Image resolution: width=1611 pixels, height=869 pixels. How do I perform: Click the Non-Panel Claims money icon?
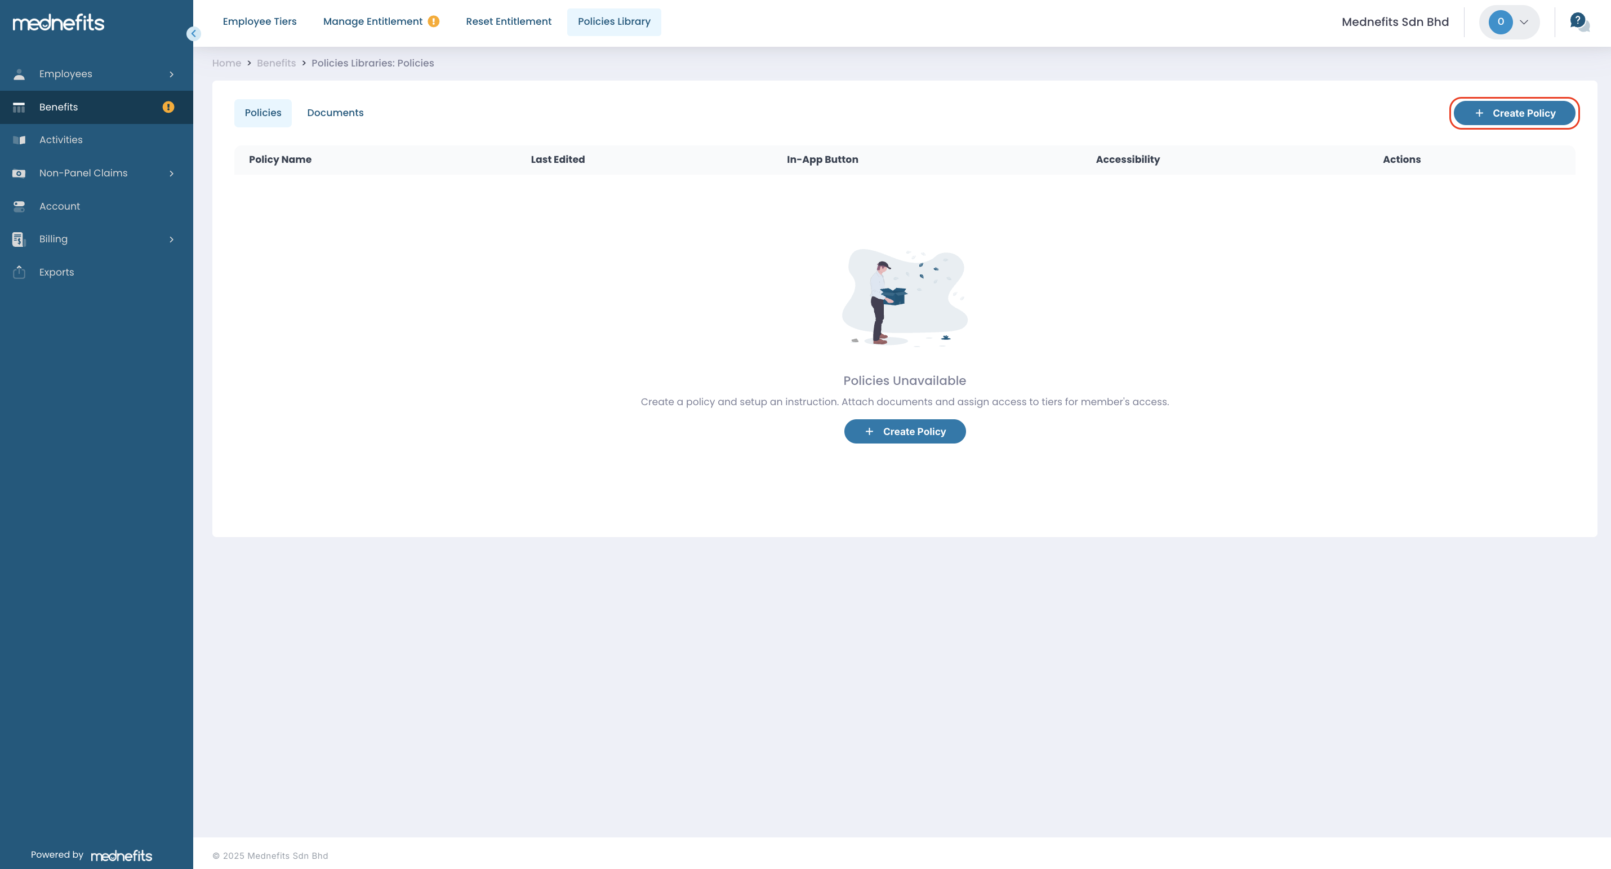[19, 174]
